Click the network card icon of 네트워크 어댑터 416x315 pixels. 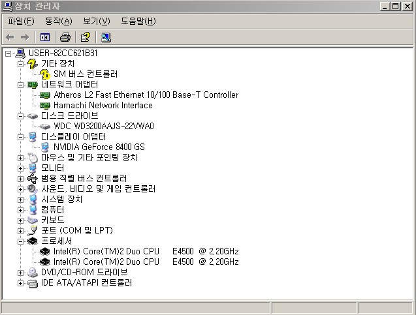pos(33,85)
